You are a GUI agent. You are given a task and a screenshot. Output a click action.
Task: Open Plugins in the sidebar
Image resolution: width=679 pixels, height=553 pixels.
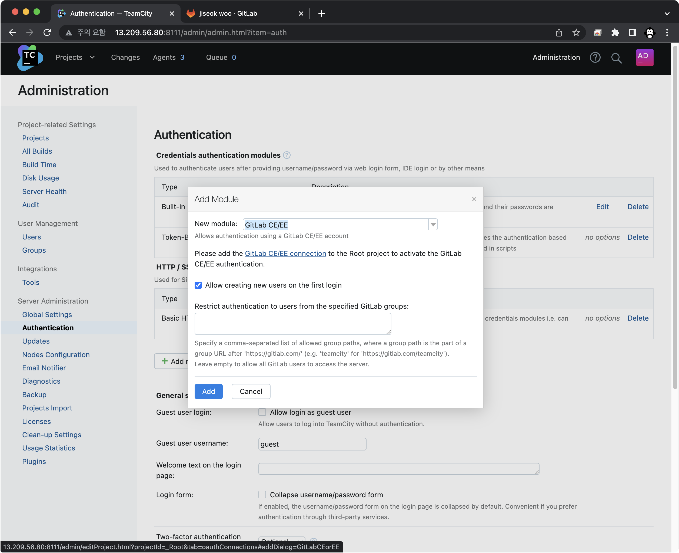pos(34,462)
